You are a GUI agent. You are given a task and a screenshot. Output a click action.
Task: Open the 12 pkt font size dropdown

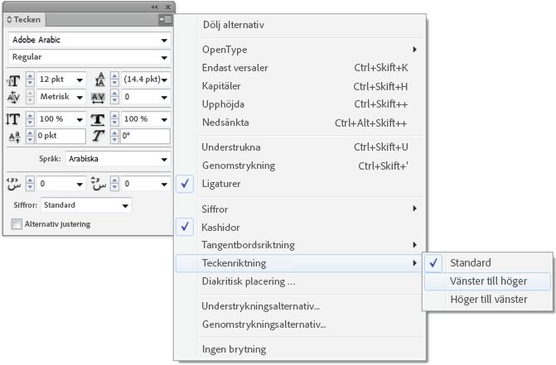(80, 79)
